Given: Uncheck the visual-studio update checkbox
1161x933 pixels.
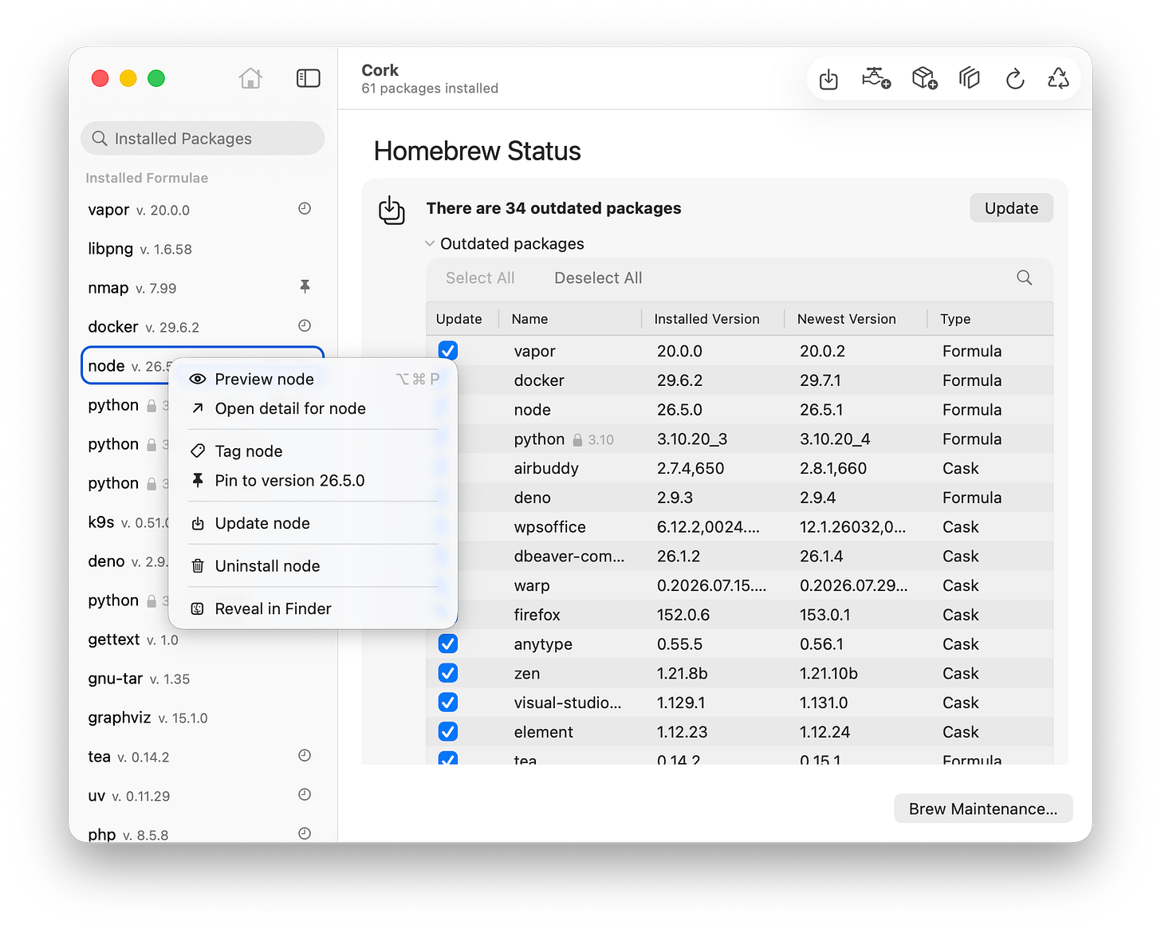Looking at the screenshot, I should tap(448, 703).
